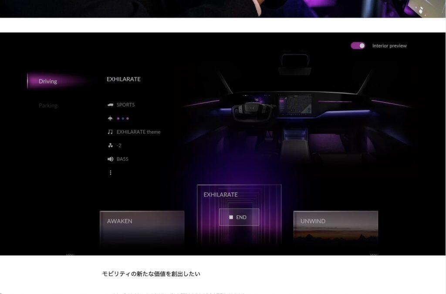Click the EXHILARATE theme sound label
This screenshot has height=294, width=446.
(x=139, y=132)
